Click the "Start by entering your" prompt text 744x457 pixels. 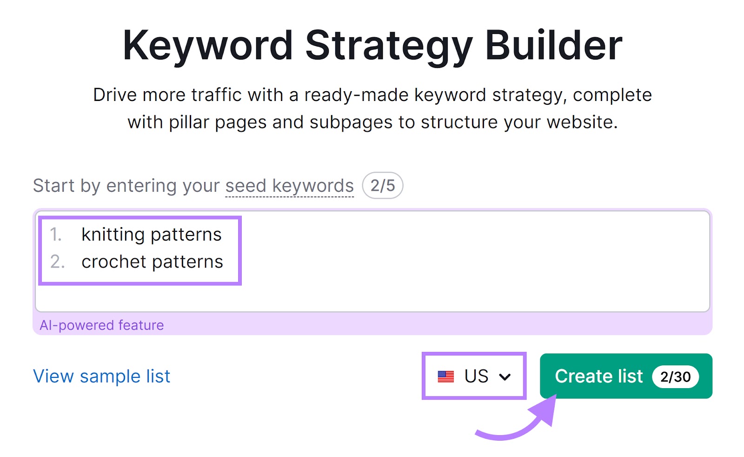coord(126,185)
